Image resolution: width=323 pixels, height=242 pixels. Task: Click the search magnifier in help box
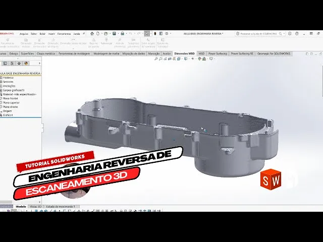(x=280, y=34)
